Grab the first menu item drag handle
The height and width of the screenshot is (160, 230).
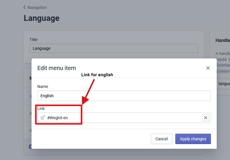pos(30,96)
